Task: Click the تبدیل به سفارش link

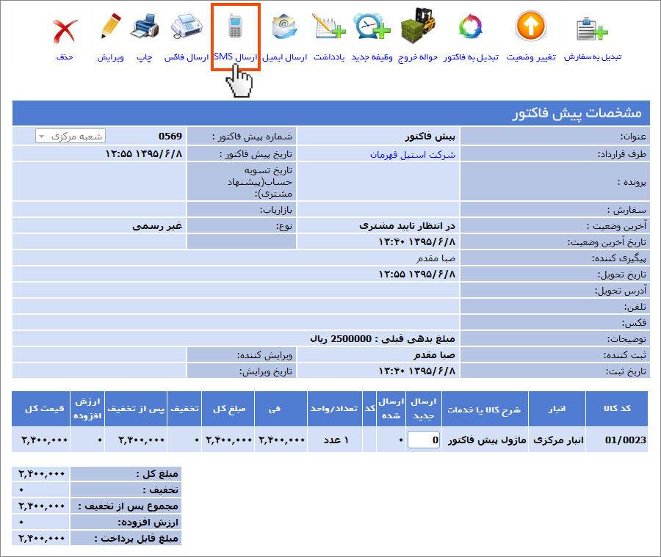Action: [593, 57]
